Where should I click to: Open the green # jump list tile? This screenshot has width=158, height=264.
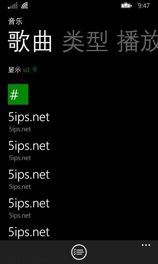click(18, 94)
